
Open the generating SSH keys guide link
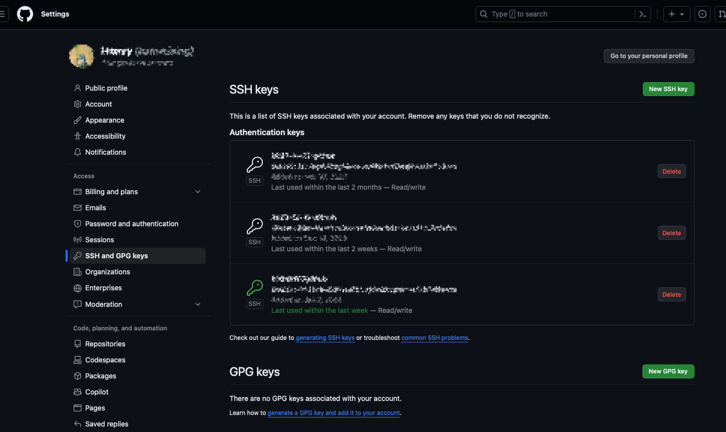click(x=325, y=338)
